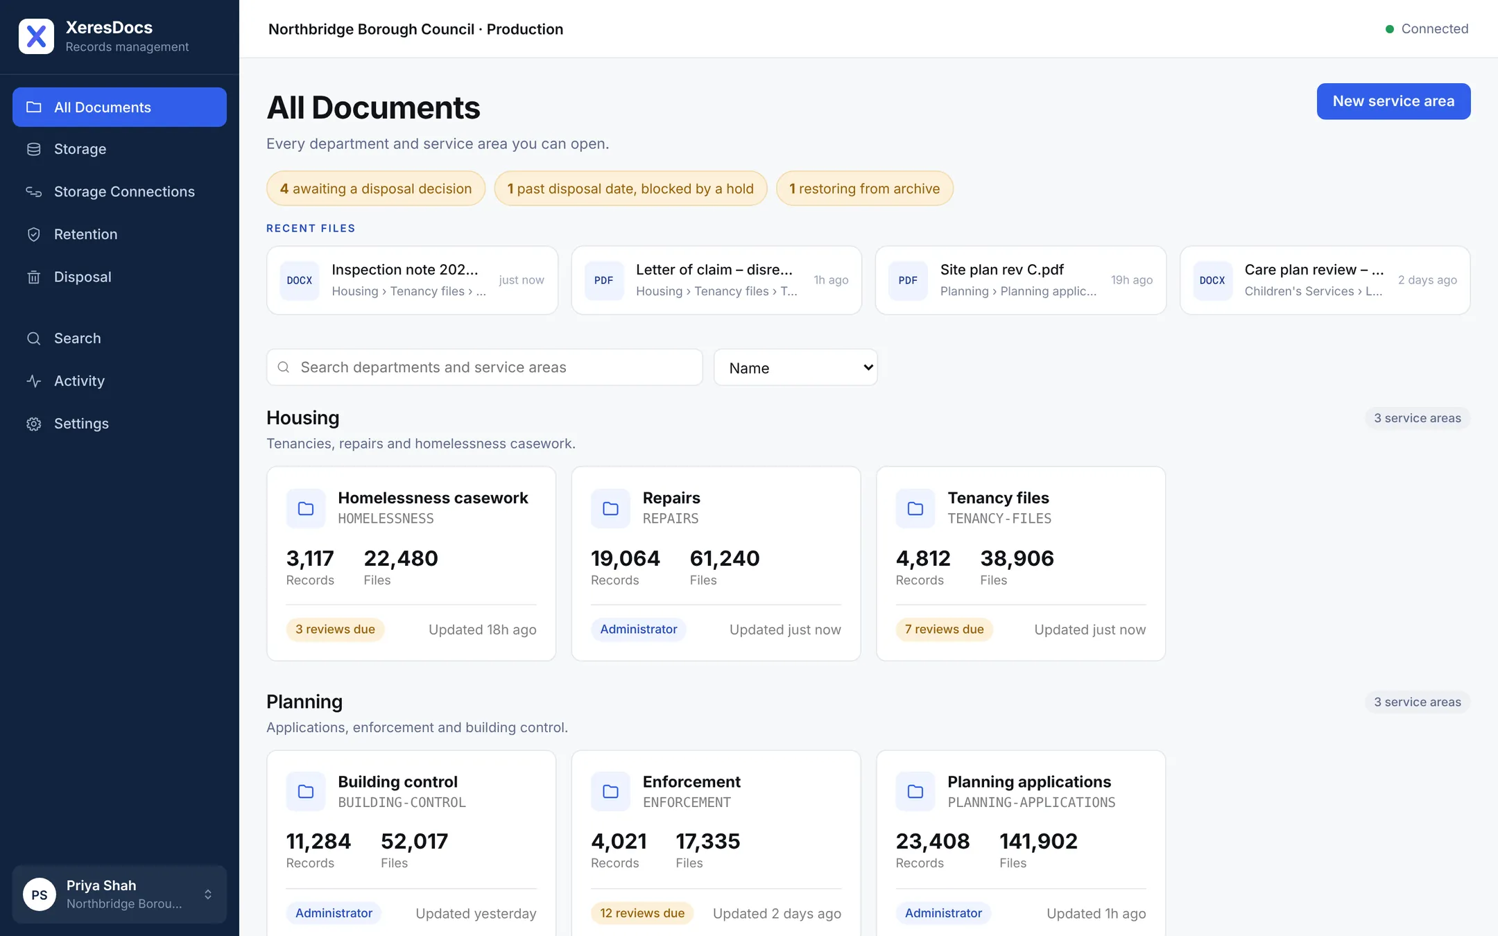Click the 7 reviews due badge

point(944,630)
